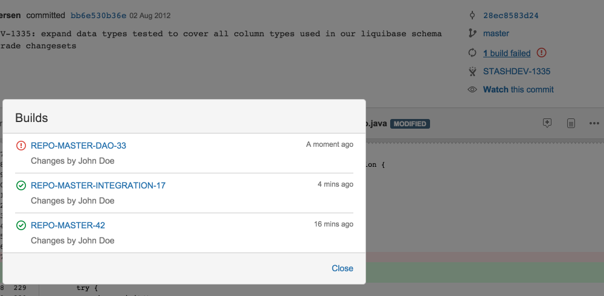Click the Jira issue icon beside STASHDEV-1335
The width and height of the screenshot is (604, 296).
point(473,71)
